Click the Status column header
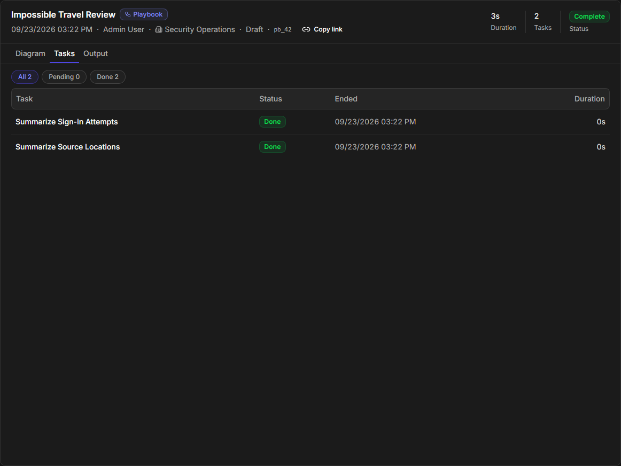The width and height of the screenshot is (621, 466). [x=270, y=99]
